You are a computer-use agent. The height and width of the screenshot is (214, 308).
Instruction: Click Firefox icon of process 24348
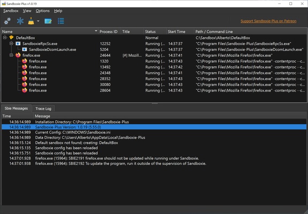[24, 73]
